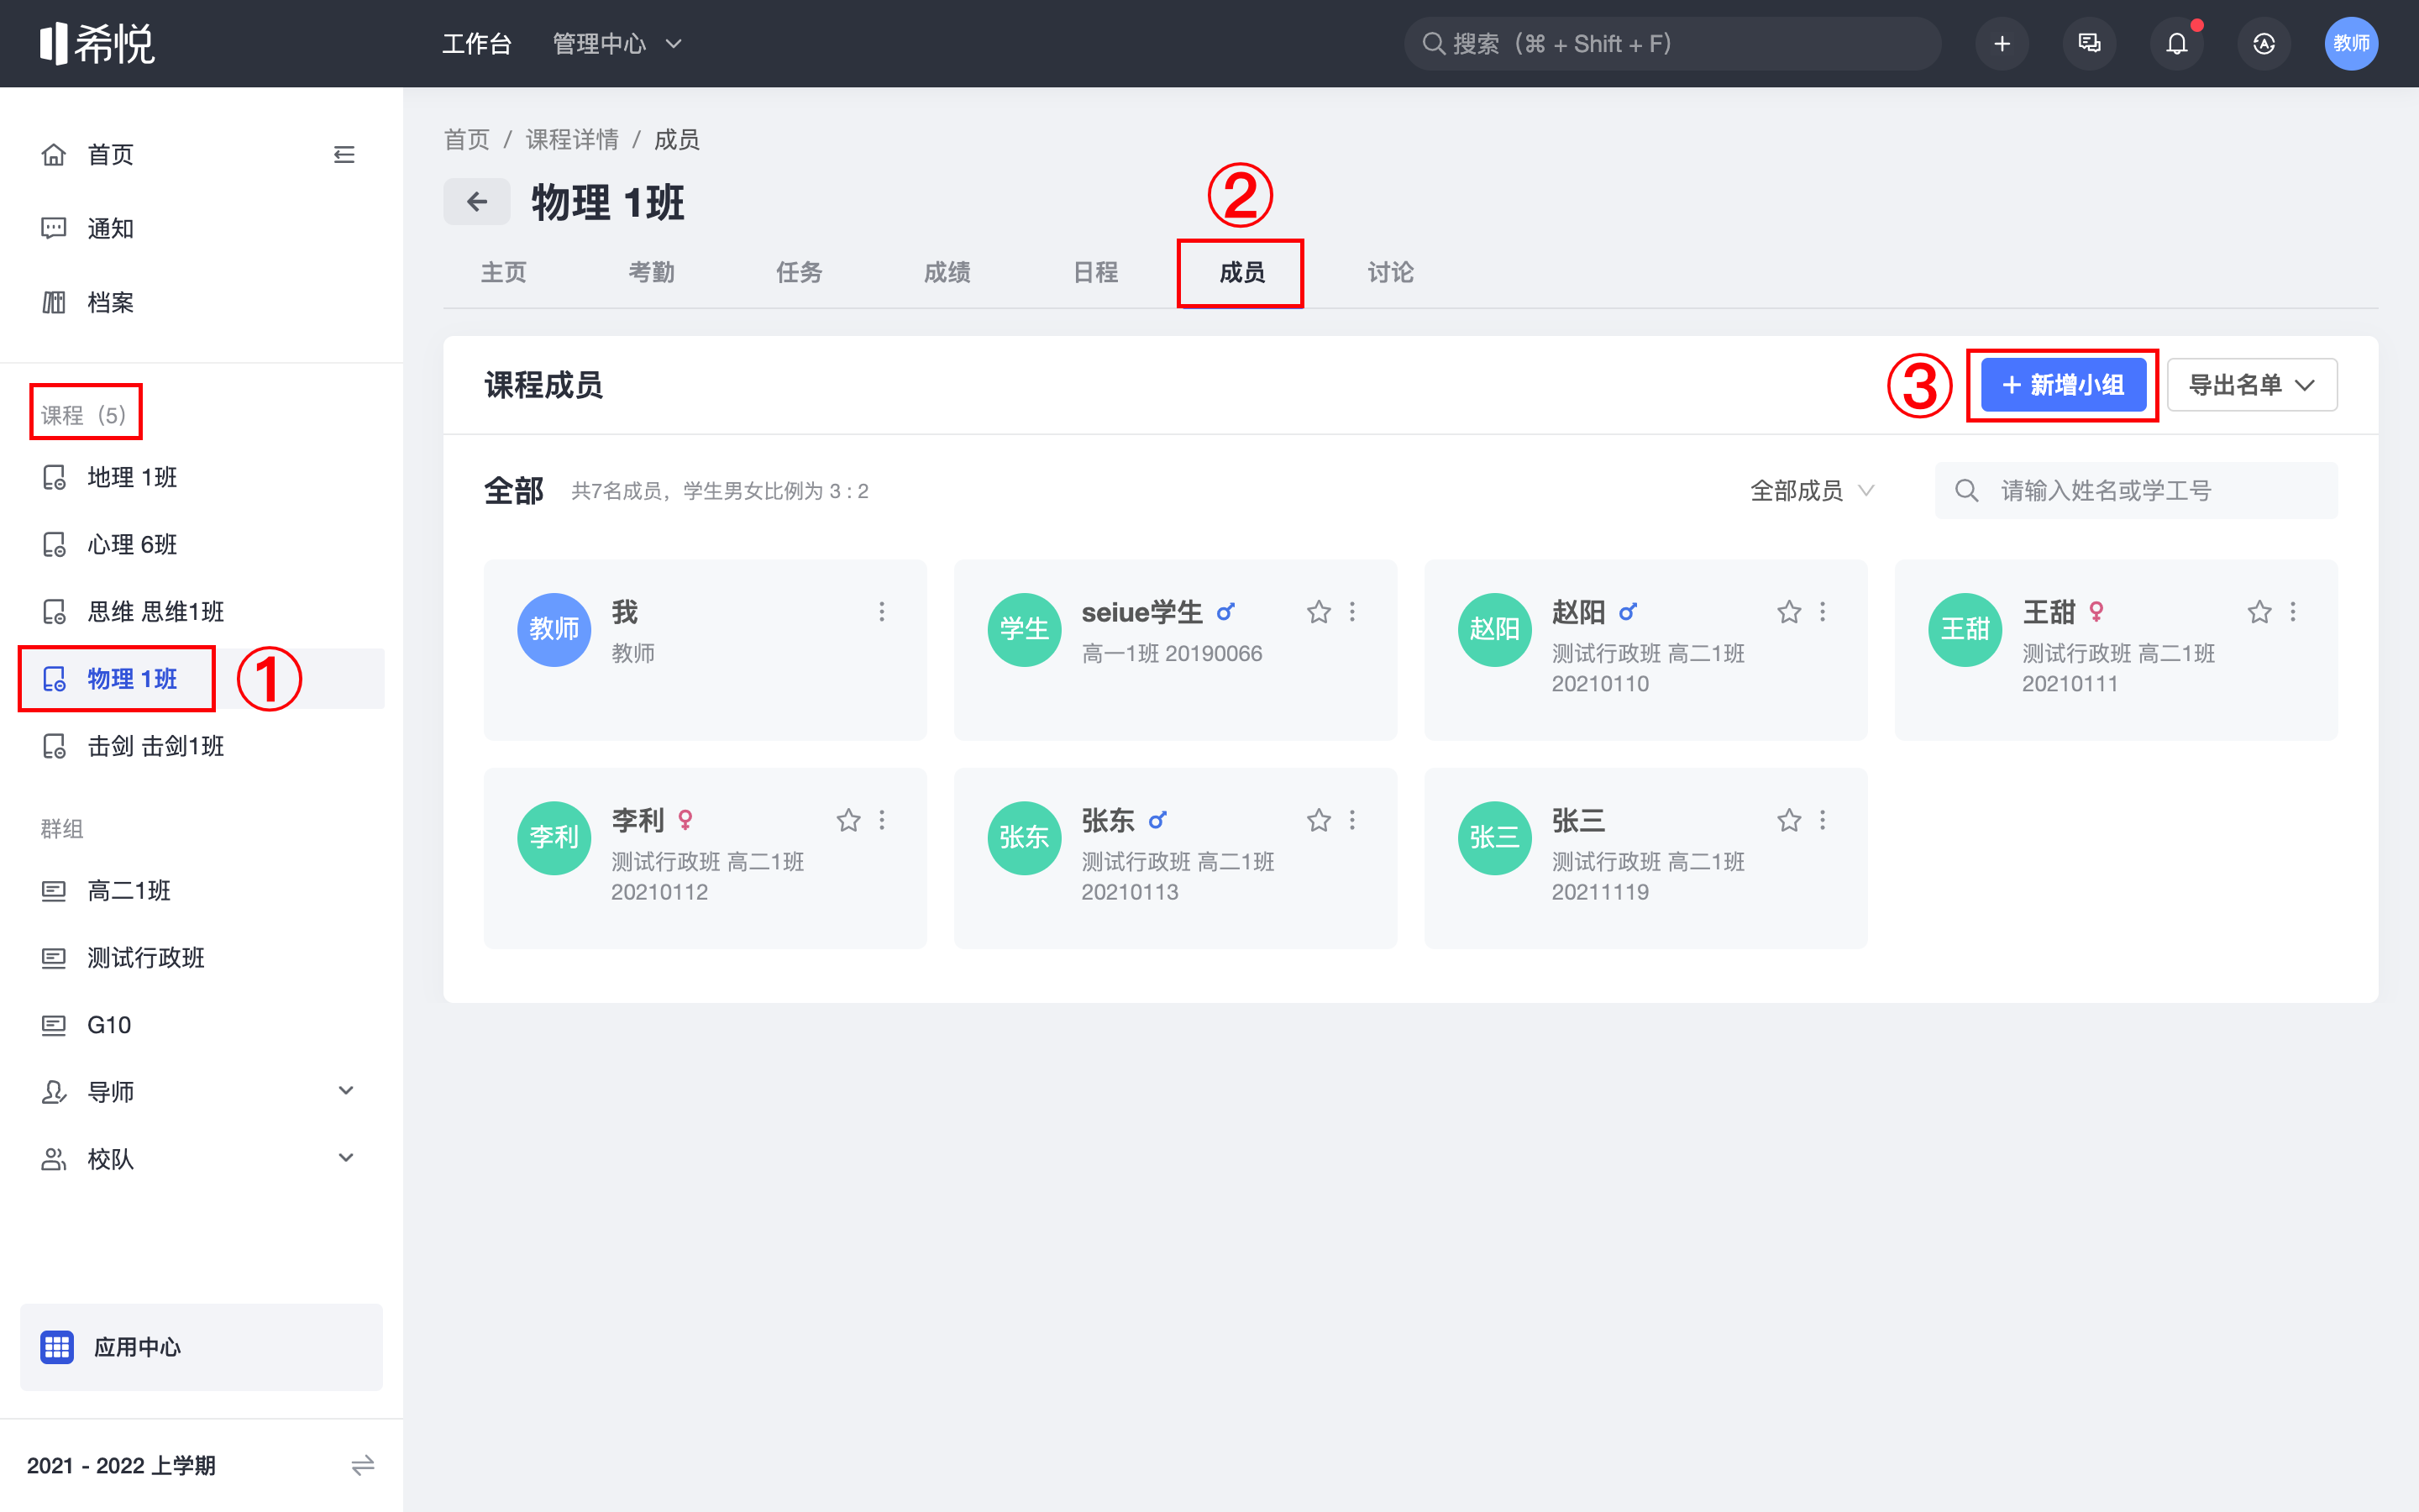Click 工作台 in the top navigation
Viewport: 2419px width, 1512px height.
(477, 43)
